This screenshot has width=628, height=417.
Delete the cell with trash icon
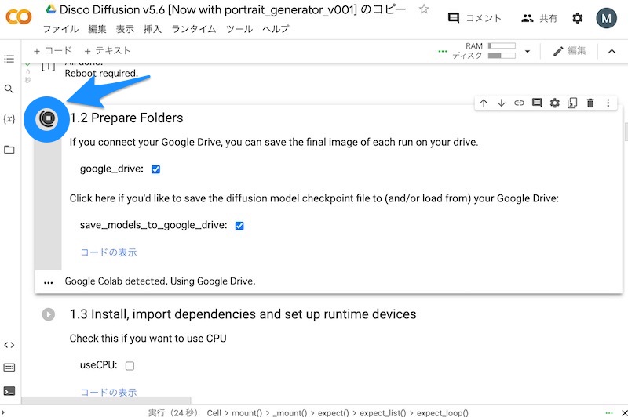coord(590,103)
